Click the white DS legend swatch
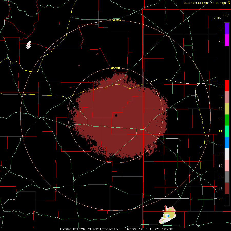 click(227, 154)
